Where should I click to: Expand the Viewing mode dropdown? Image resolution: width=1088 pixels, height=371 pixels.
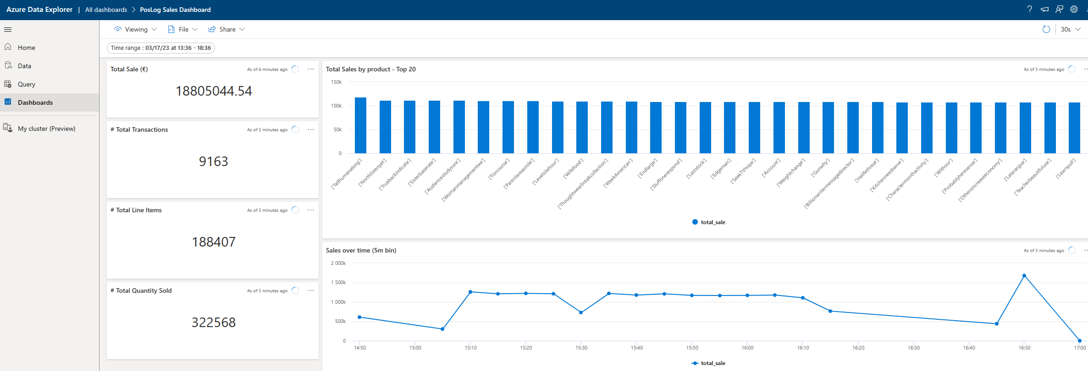coord(135,29)
